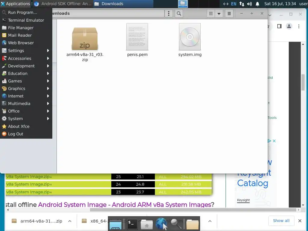This screenshot has height=231, width=308.
Task: Click Show all downloads button
Action: (x=281, y=220)
